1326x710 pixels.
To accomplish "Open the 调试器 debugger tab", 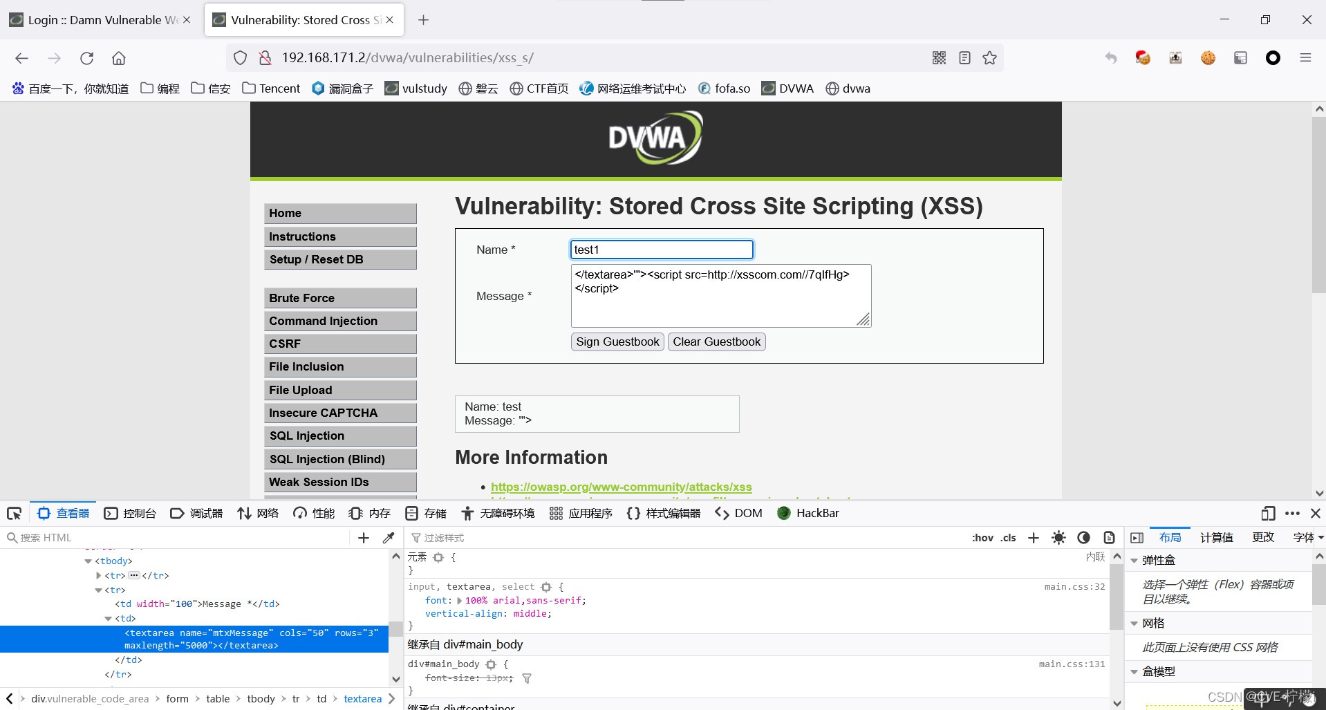I will pyautogui.click(x=196, y=513).
